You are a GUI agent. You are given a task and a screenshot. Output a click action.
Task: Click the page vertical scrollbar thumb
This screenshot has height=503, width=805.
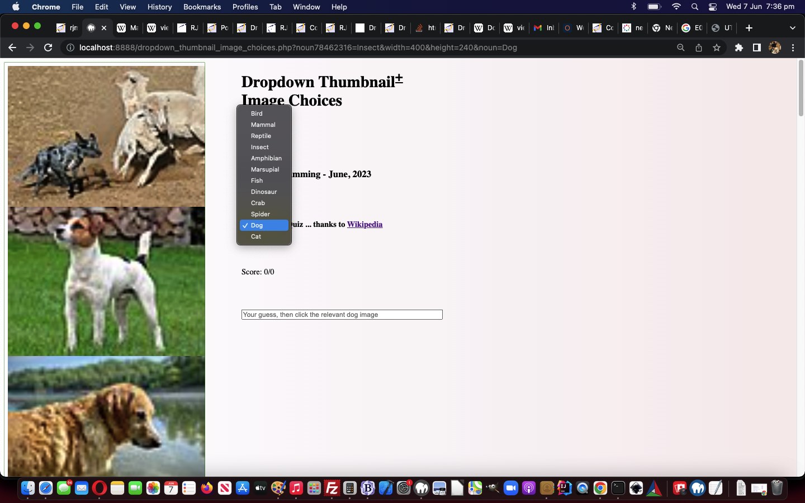click(801, 88)
